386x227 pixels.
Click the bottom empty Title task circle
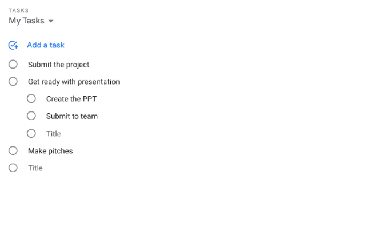(13, 168)
